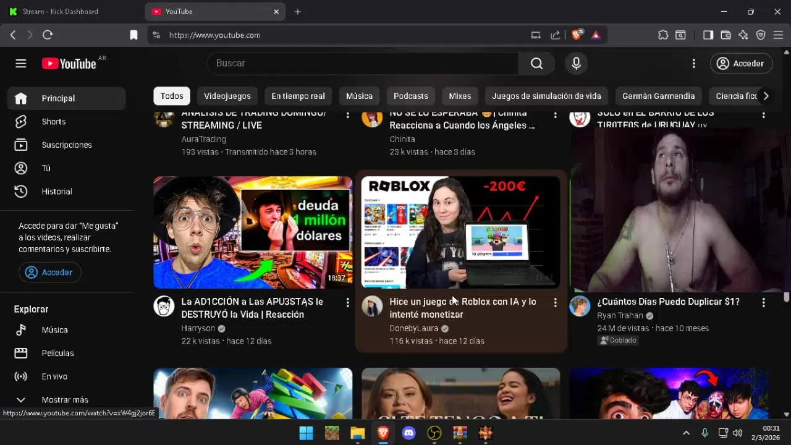Screen dimensions: 791x445
Task: Open Harryson channel name link
Action: click(198, 328)
